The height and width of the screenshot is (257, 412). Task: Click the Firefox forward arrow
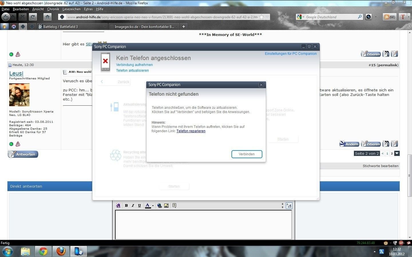(13, 17)
